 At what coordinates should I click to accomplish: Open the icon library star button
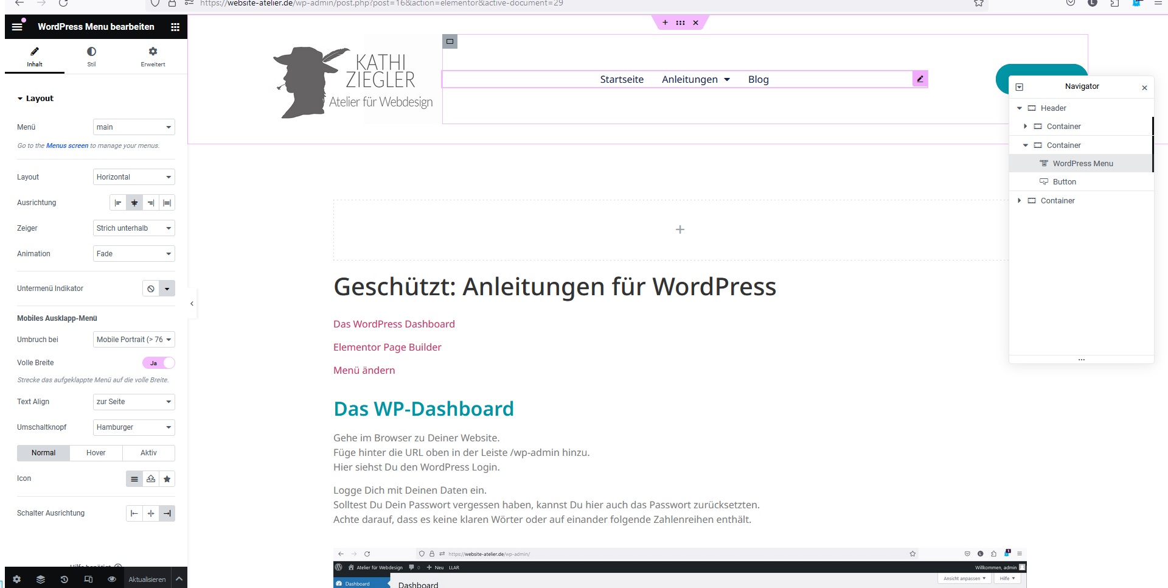(167, 479)
